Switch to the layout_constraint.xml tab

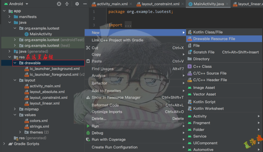[x=160, y=4]
